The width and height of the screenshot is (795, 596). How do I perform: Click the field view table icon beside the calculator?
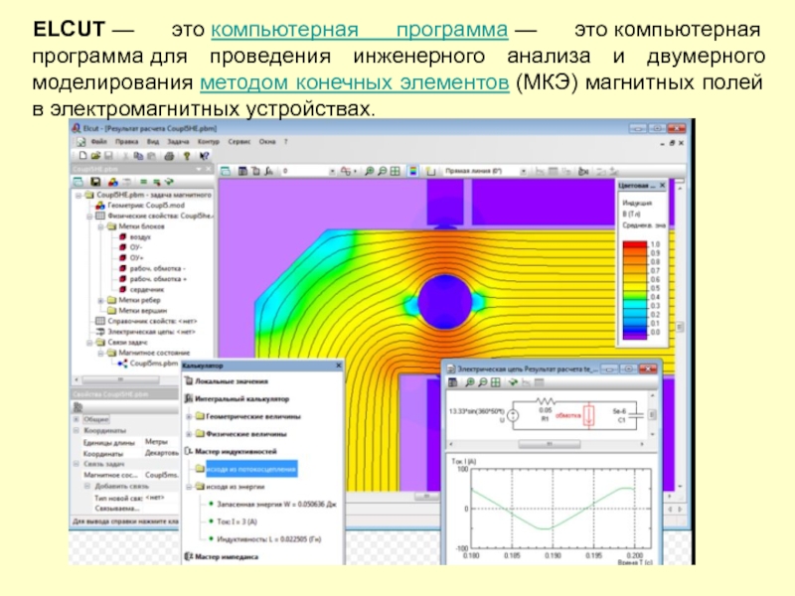[242, 171]
